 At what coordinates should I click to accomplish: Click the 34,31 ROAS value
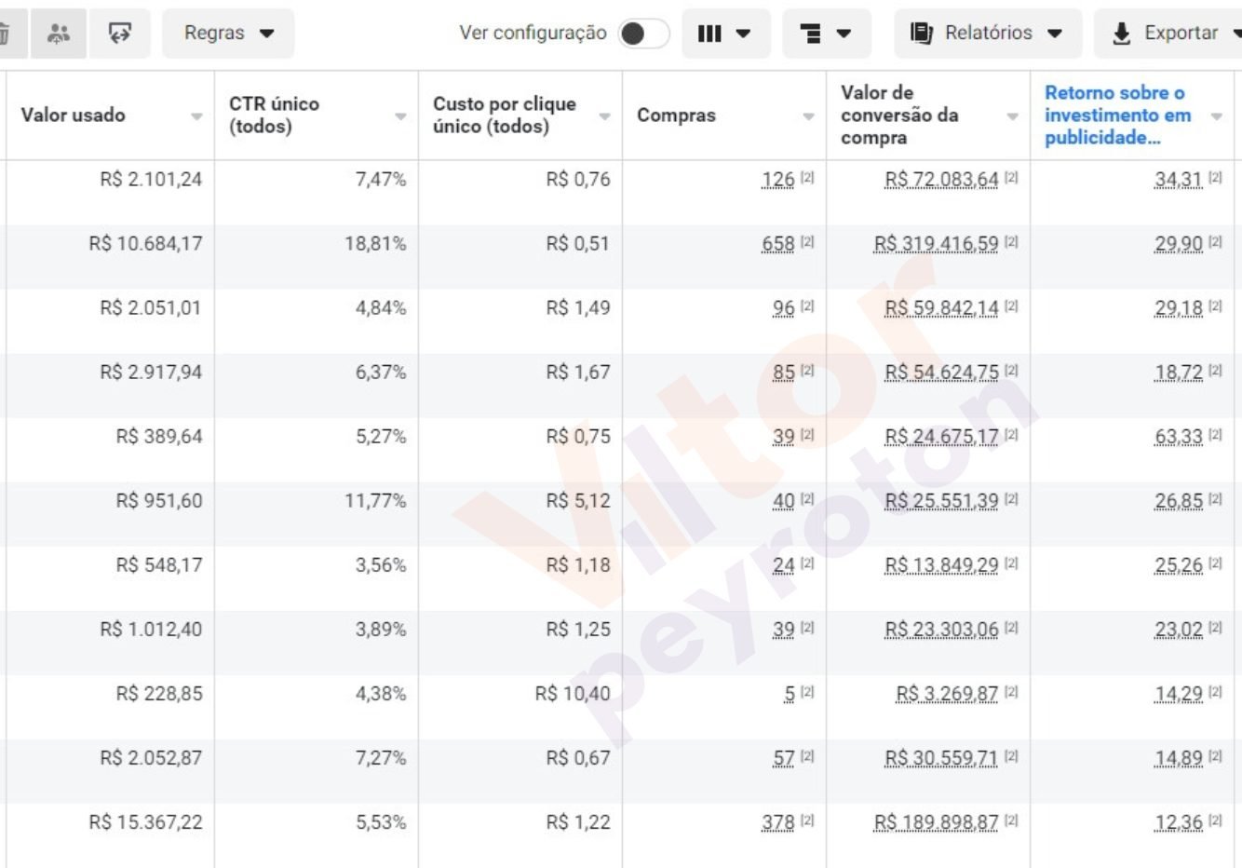[1178, 180]
